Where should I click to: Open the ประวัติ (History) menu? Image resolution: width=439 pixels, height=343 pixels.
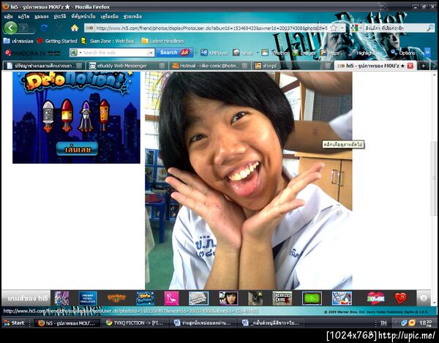tap(60, 17)
